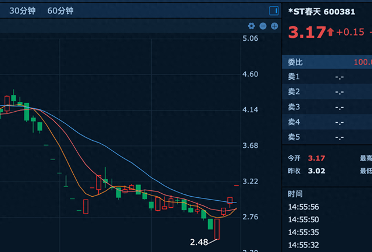Switch to 30分钟 chart tab
The height and width of the screenshot is (252, 372).
[x=22, y=10]
